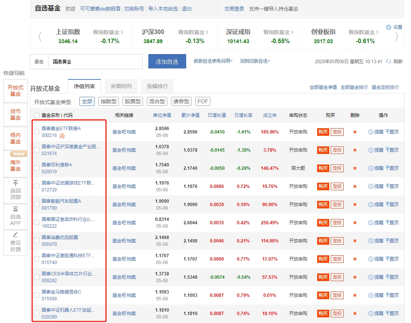Image resolution: width=411 pixels, height=323 pixels.
Task: Go to previous index with left arrow
Action: pyautogui.click(x=40, y=36)
